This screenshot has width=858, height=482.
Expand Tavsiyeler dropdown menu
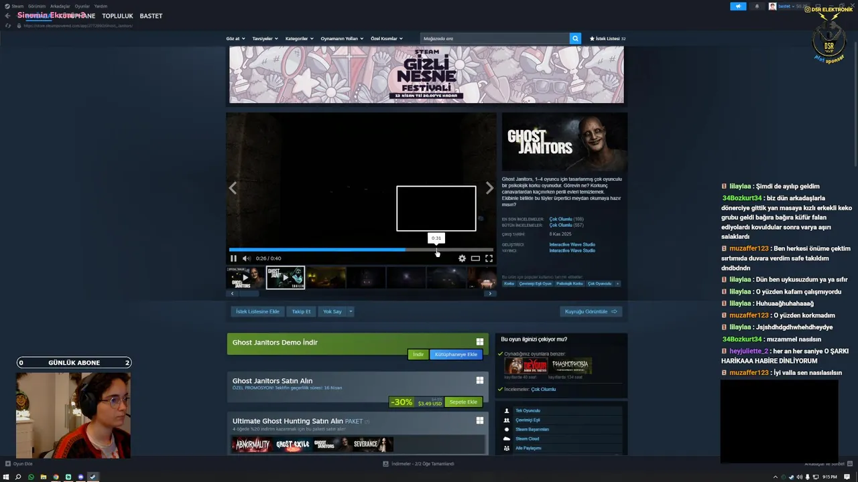point(265,39)
